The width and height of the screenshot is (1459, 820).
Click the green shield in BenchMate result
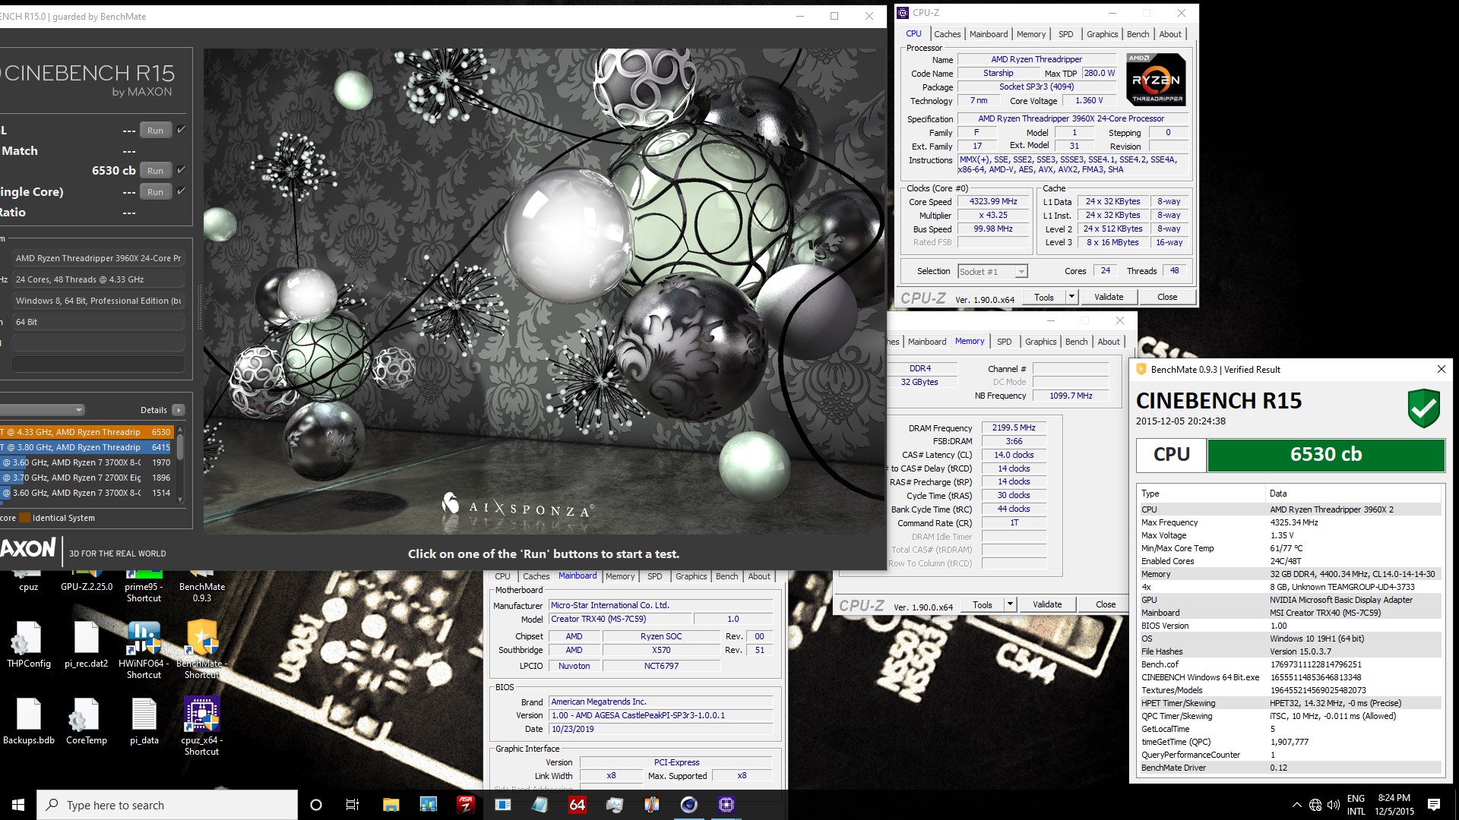(x=1423, y=408)
